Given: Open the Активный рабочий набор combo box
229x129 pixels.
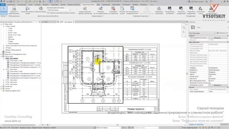Looking at the screenshot, I should (59, 10).
